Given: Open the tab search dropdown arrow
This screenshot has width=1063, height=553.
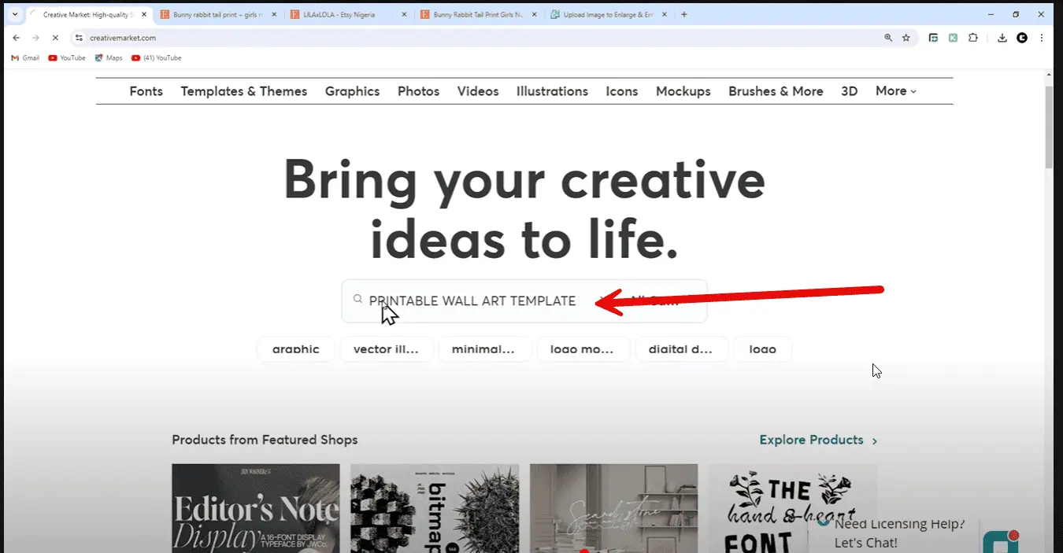Looking at the screenshot, I should 14,14.
